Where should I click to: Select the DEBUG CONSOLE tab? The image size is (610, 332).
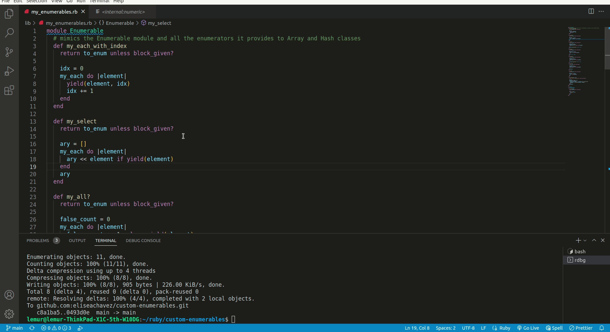click(143, 240)
